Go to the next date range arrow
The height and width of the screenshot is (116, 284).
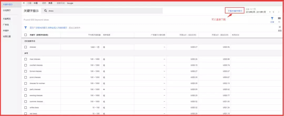(279, 12)
